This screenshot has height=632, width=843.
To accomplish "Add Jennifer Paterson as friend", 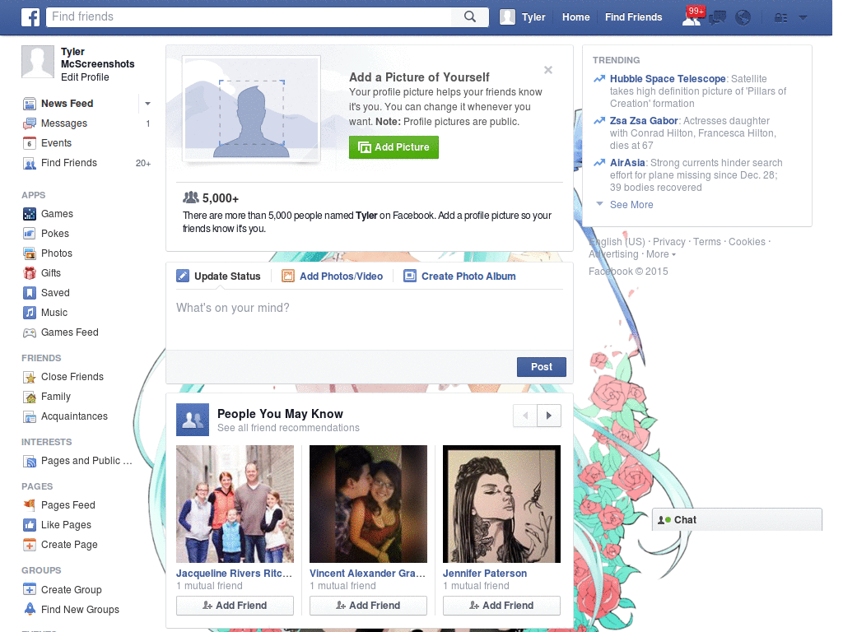I will (x=501, y=606).
